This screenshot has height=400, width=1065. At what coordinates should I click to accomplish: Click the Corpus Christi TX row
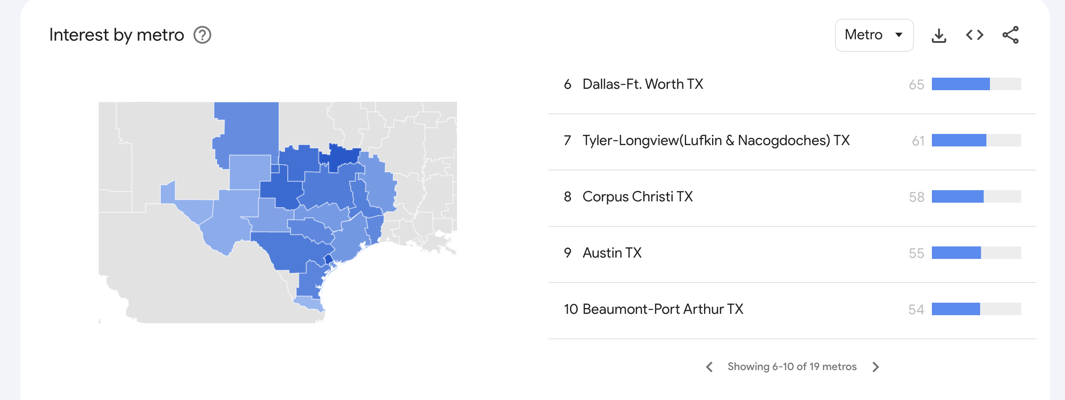coord(637,196)
